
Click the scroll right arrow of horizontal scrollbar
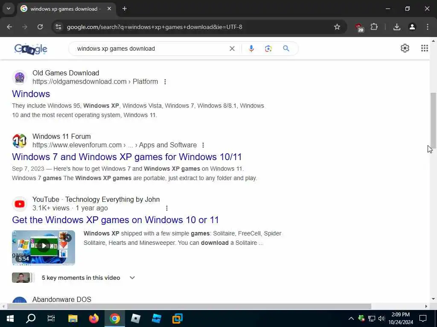tap(426, 307)
